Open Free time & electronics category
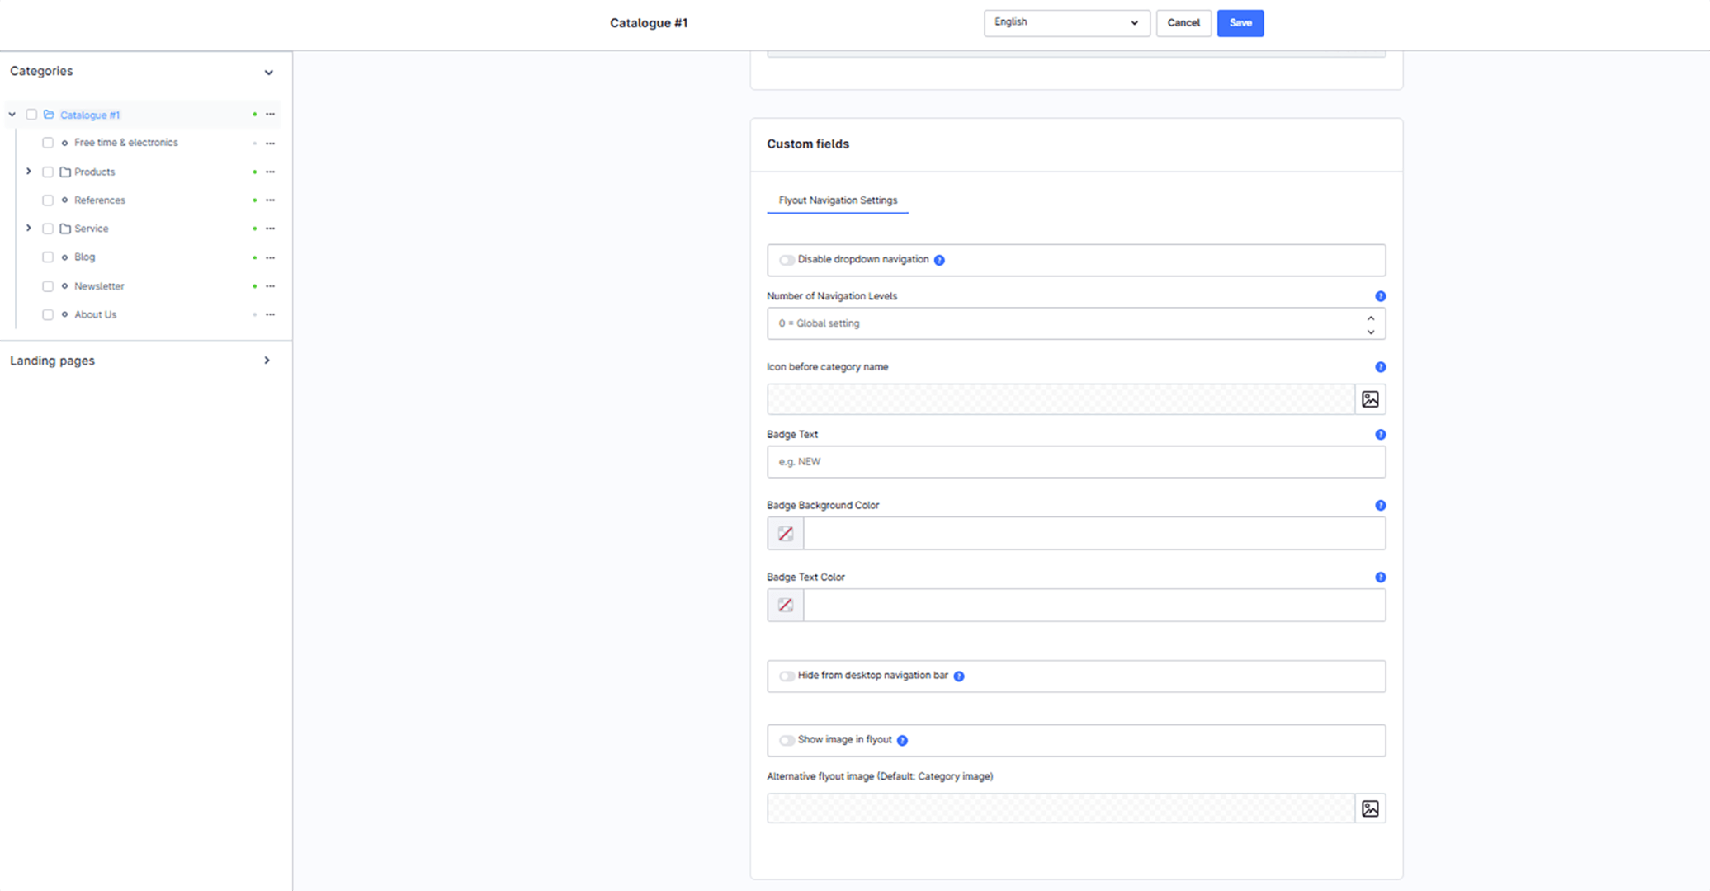 [x=125, y=143]
